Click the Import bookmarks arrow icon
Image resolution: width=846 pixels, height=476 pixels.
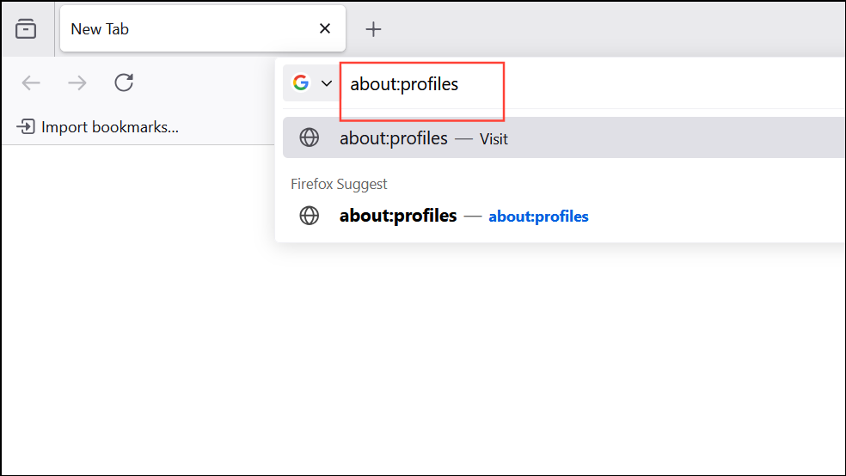[26, 127]
